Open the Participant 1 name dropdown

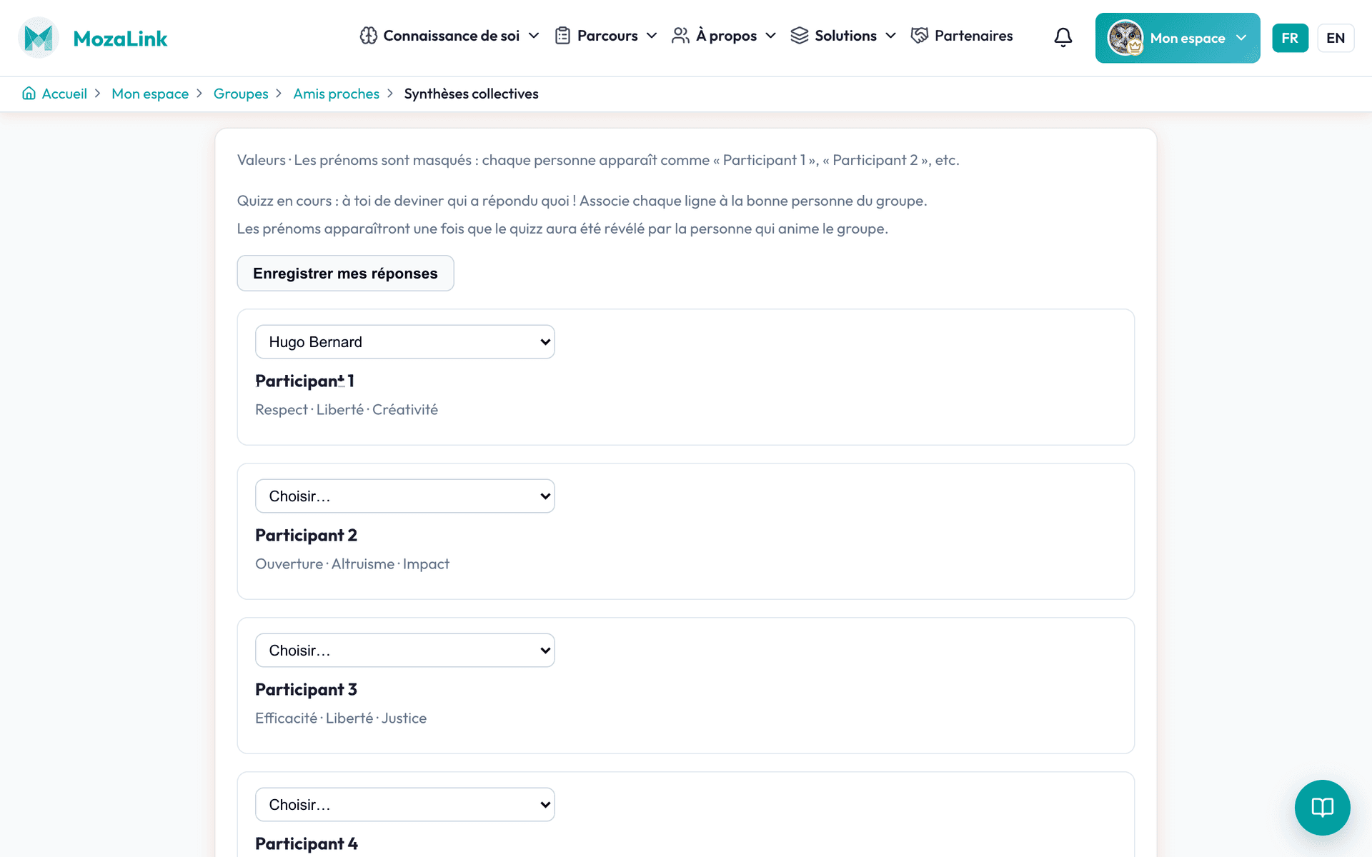(x=405, y=342)
